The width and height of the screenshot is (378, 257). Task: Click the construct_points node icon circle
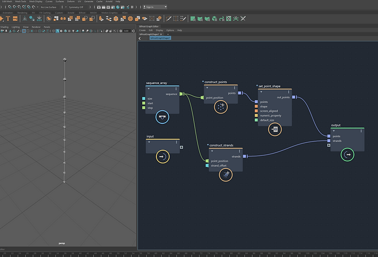[x=221, y=107]
